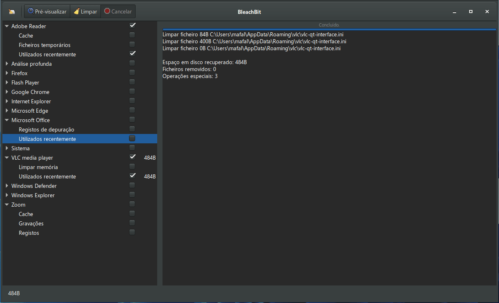Check the Internet Explorer checkbox
This screenshot has width=499, height=303.
pyautogui.click(x=132, y=100)
